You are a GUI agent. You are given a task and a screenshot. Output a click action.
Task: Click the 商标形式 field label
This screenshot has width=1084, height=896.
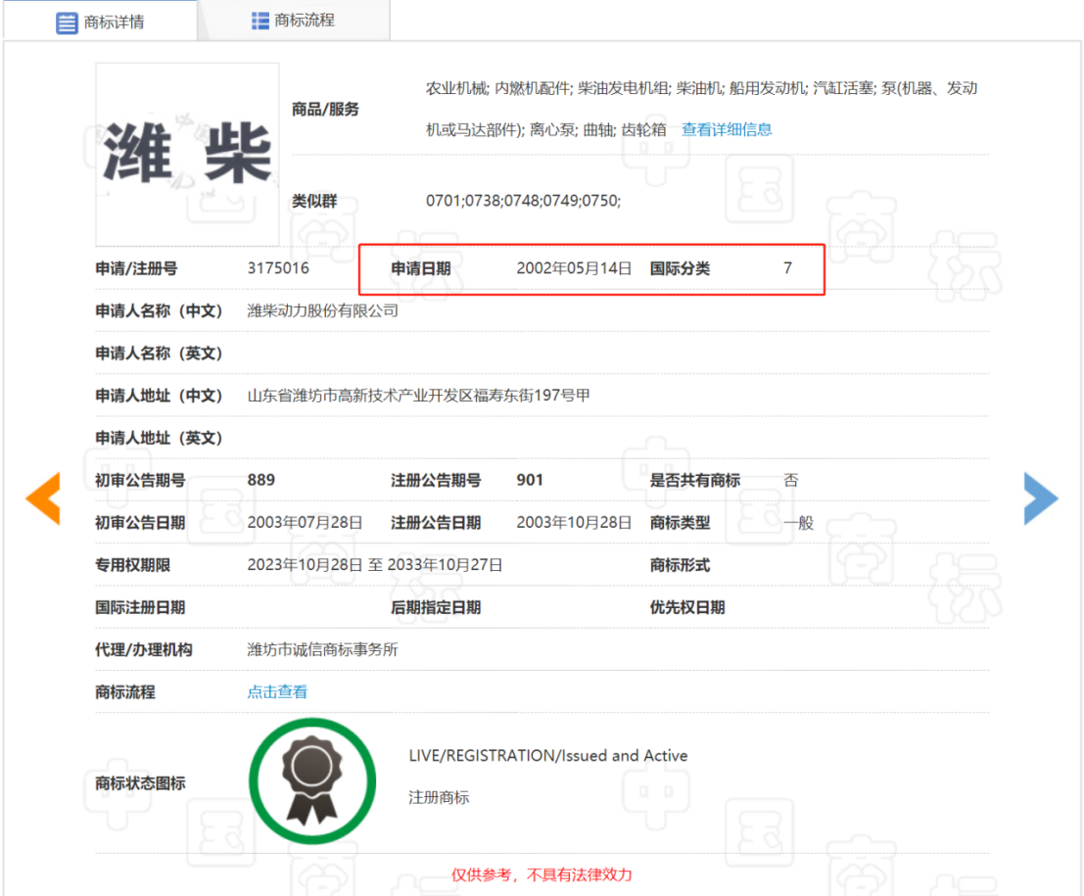680,566
